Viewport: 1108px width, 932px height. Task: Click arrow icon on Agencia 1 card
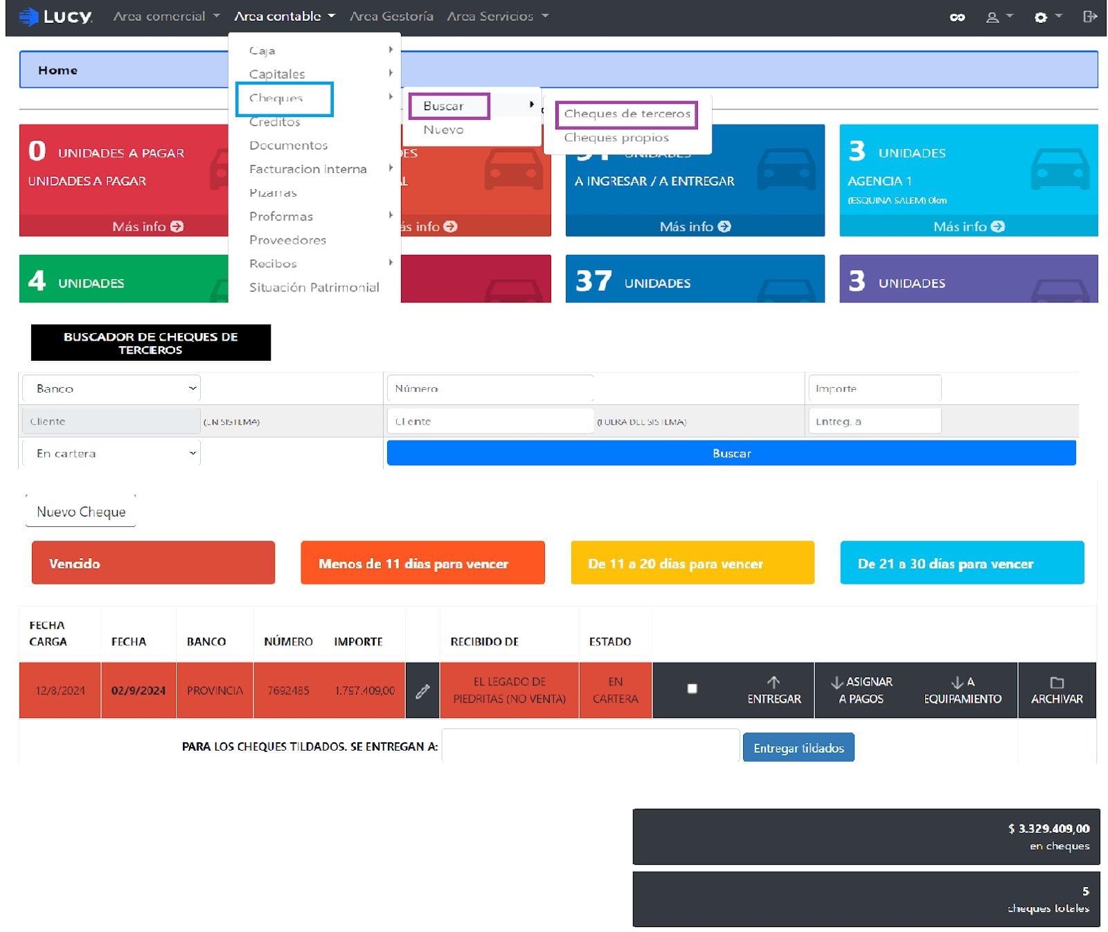coord(997,226)
